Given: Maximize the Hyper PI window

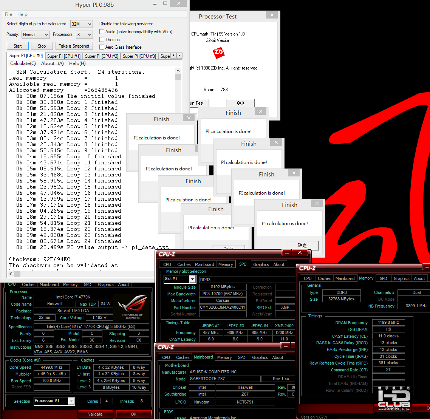Looking at the screenshot, I should 165,3.
